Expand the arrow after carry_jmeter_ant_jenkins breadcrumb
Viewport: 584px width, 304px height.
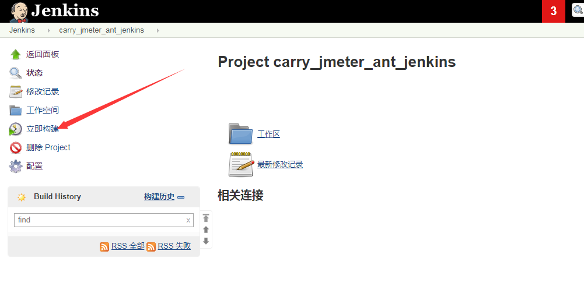click(x=158, y=30)
